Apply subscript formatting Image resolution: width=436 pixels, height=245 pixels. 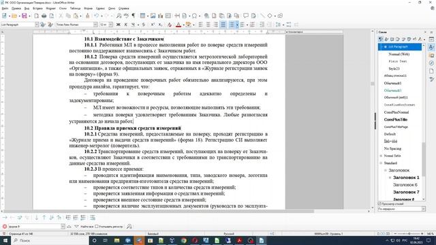tap(160, 24)
